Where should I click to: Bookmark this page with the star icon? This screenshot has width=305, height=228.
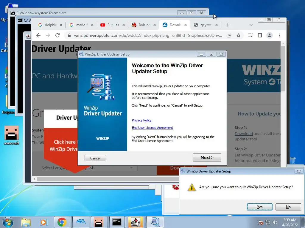point(239,35)
